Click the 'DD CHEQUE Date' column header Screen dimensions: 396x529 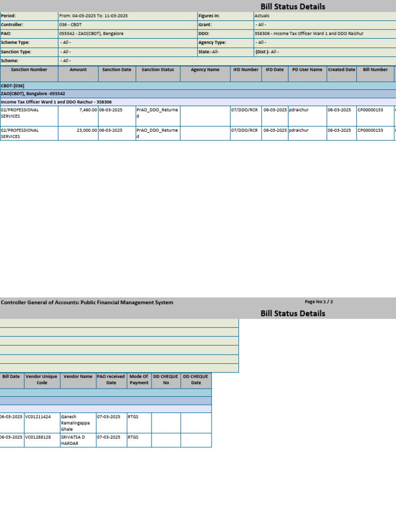tap(195, 380)
